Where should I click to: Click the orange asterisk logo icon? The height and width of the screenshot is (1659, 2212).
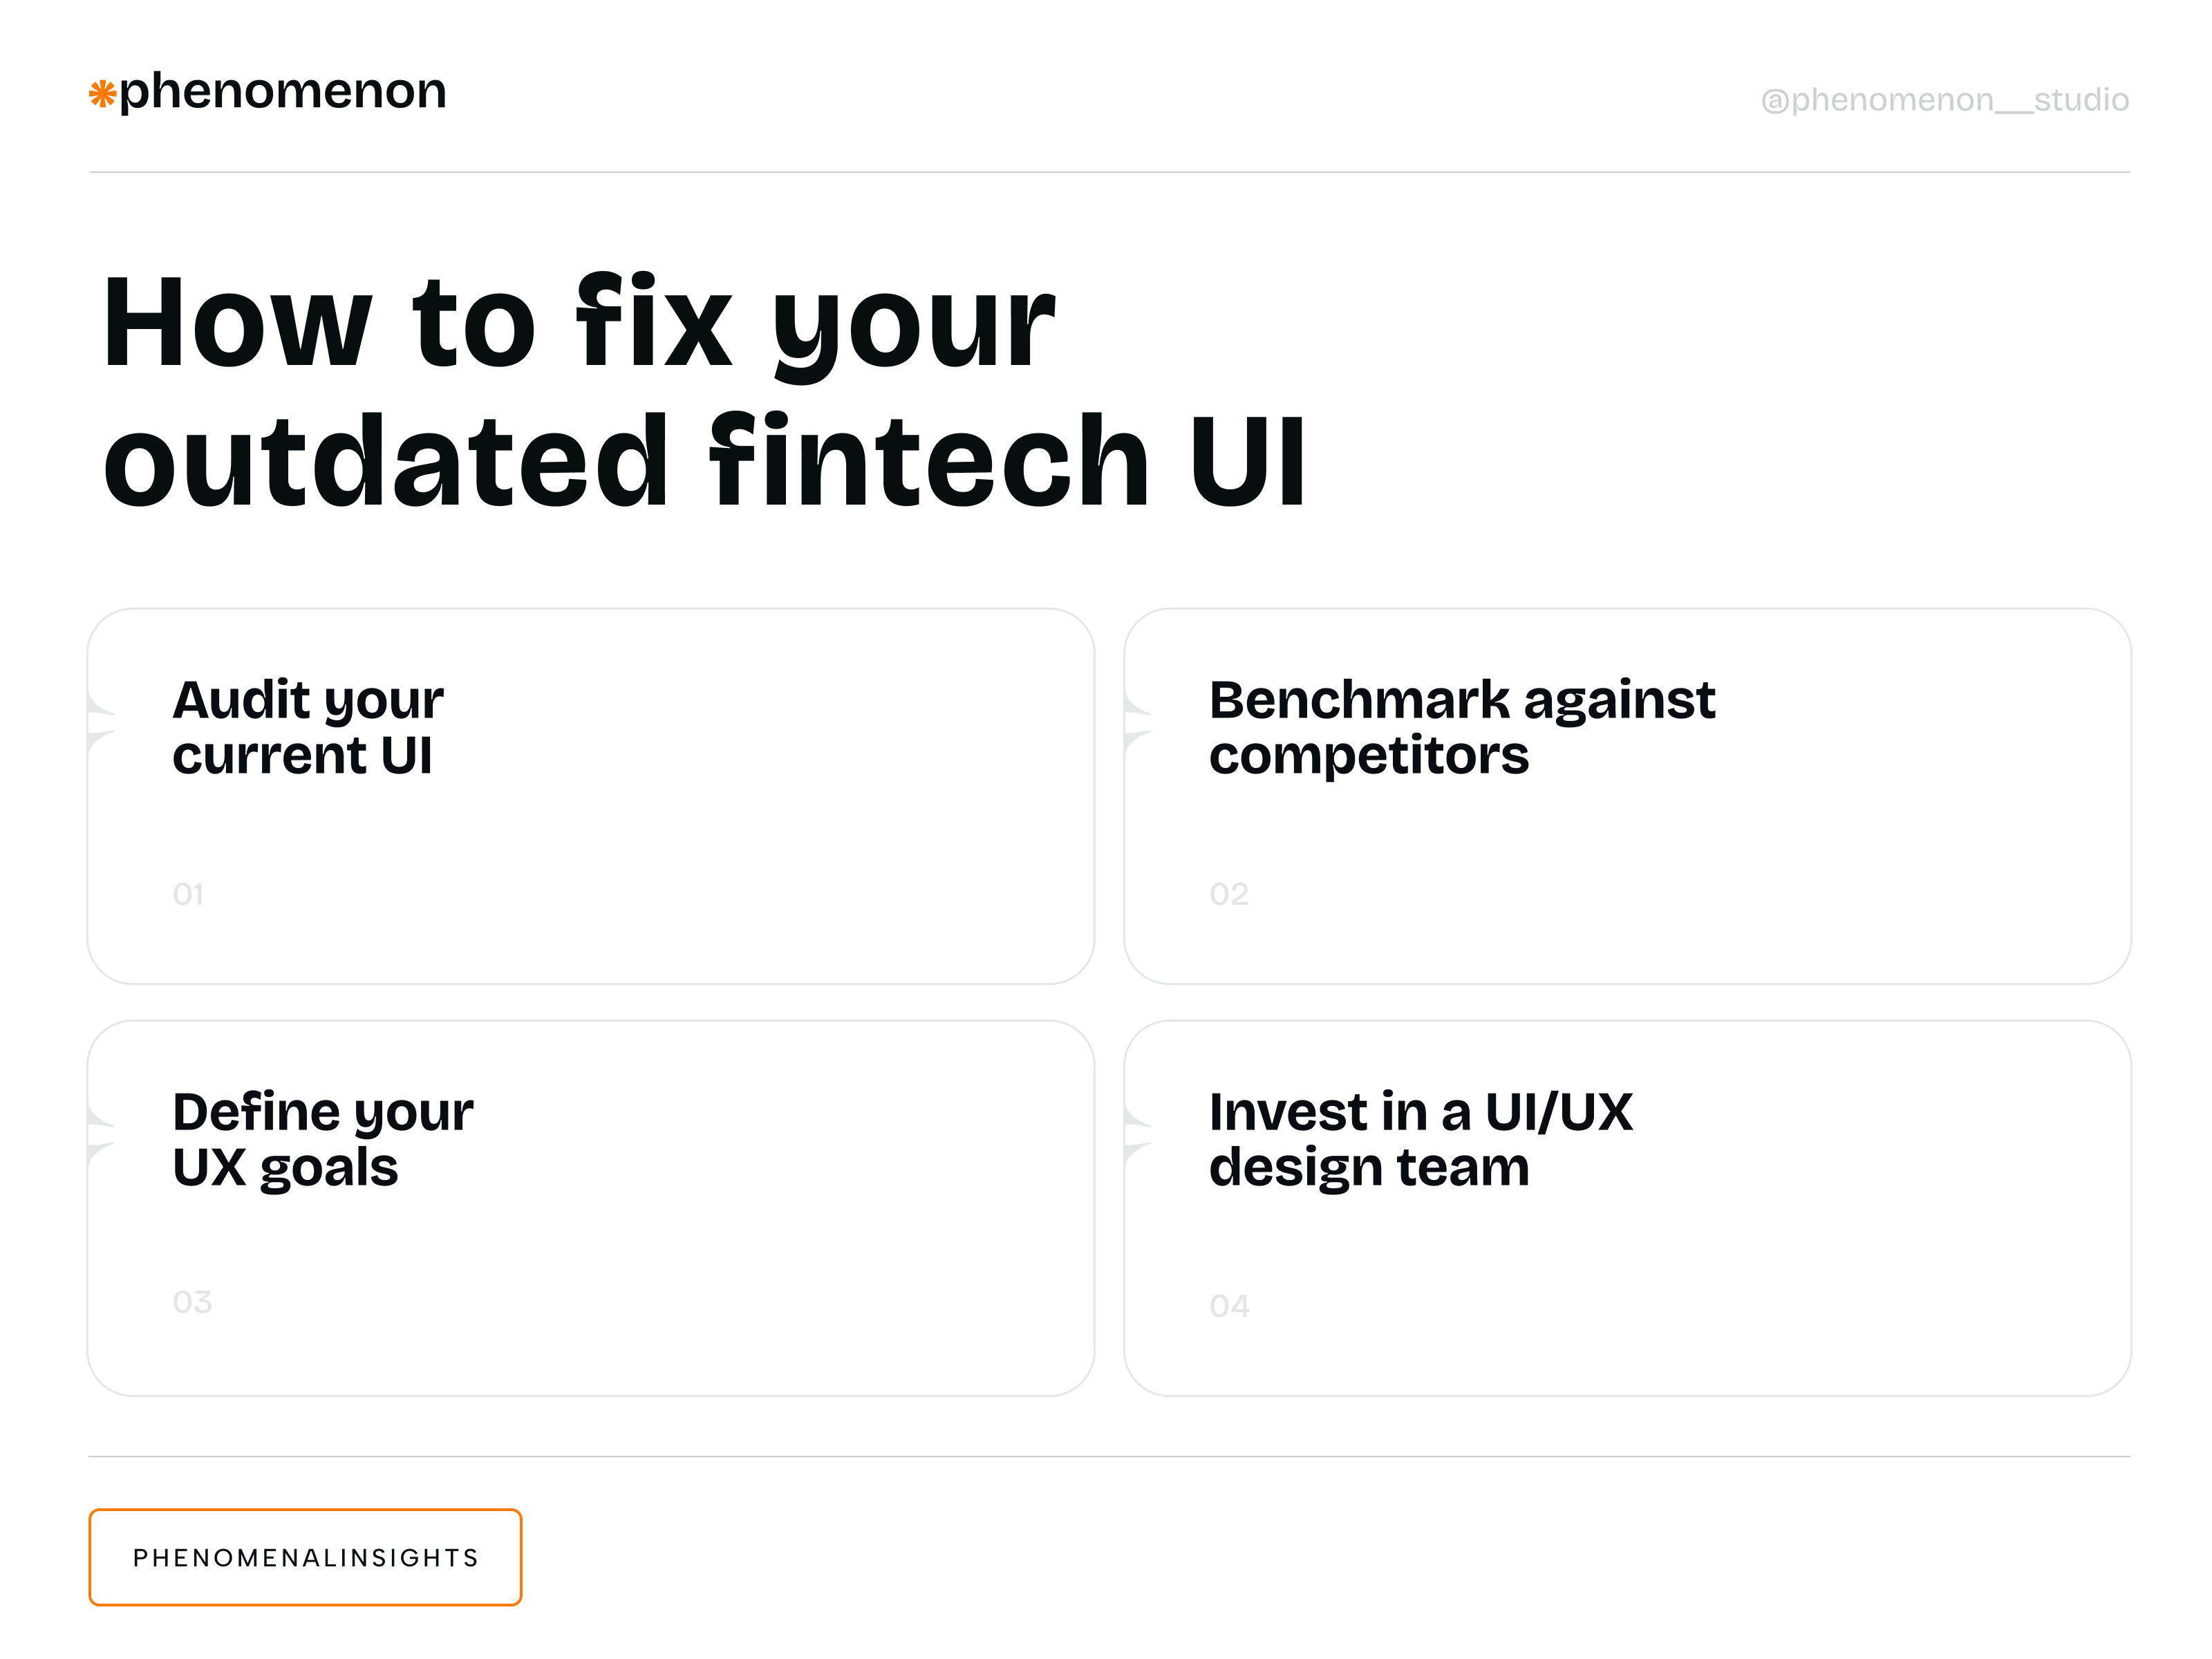[x=102, y=95]
